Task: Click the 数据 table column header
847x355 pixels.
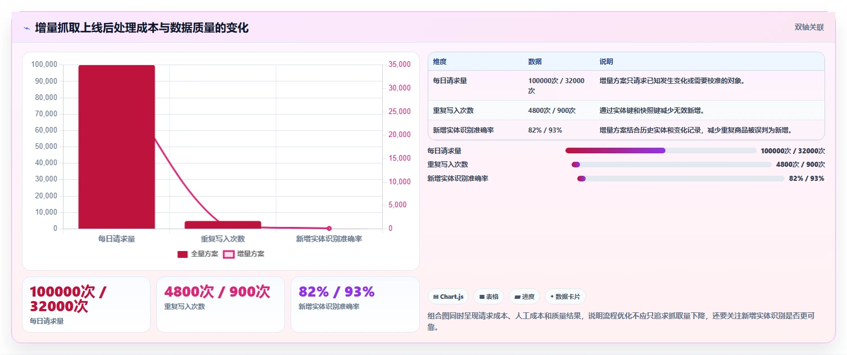Action: click(x=535, y=62)
